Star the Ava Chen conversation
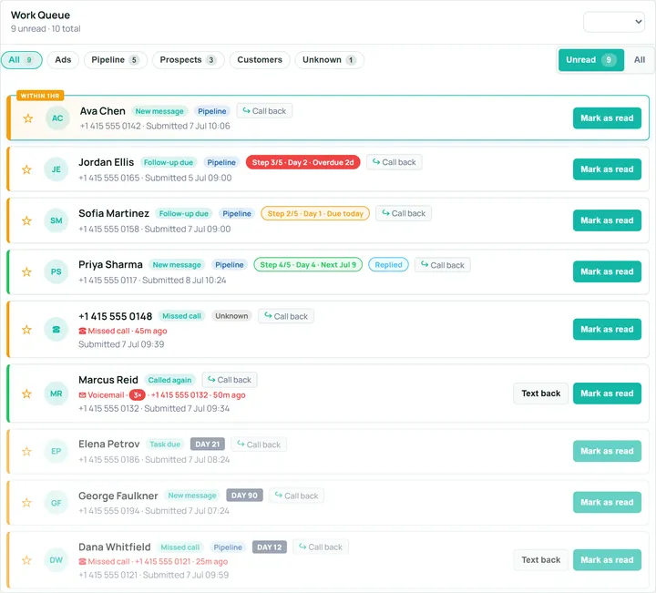The image size is (656, 593). 28,118
